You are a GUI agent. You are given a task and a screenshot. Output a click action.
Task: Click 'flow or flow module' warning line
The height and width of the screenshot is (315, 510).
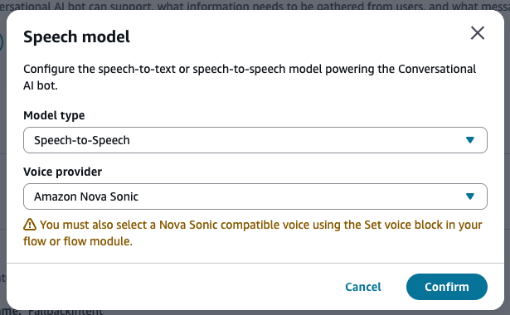(x=78, y=241)
